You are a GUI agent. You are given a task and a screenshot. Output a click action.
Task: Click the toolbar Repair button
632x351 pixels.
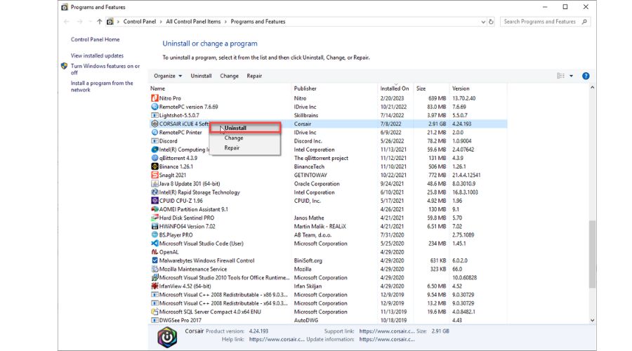pyautogui.click(x=254, y=76)
